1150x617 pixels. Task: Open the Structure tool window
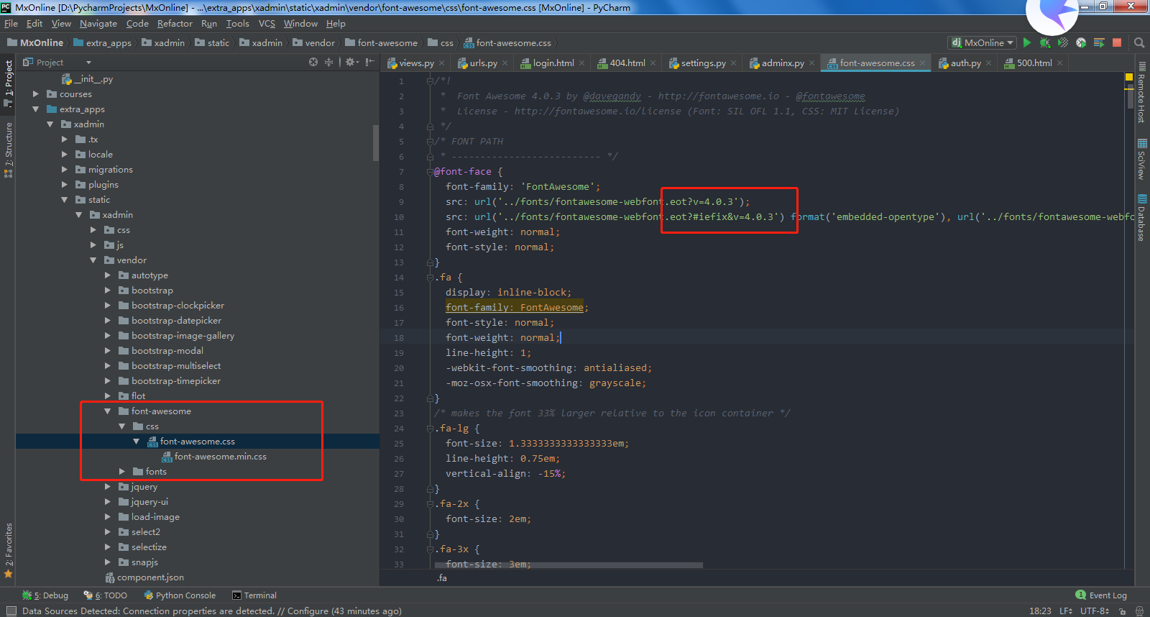click(8, 150)
